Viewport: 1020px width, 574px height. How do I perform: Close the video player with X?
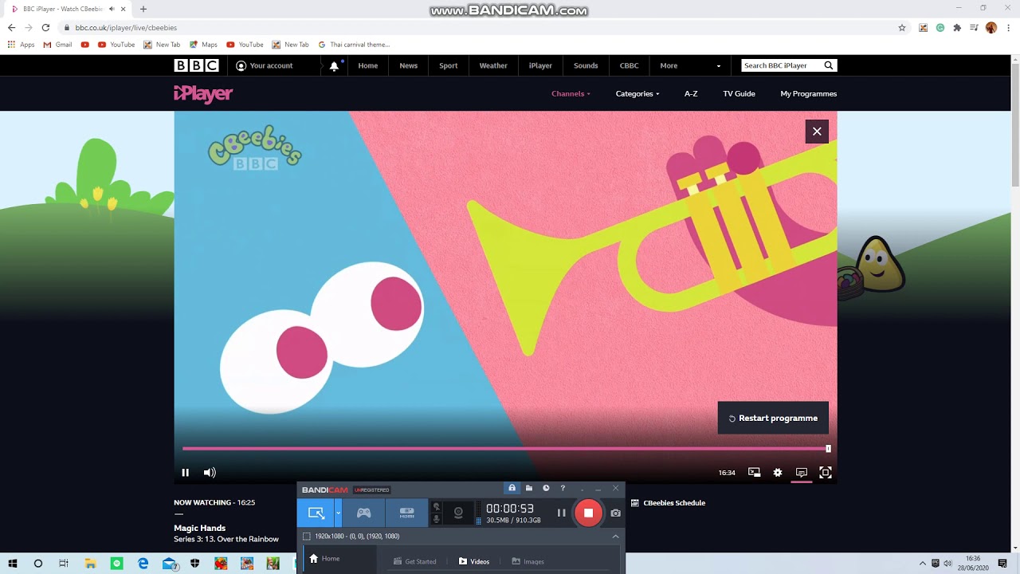pos(817,132)
